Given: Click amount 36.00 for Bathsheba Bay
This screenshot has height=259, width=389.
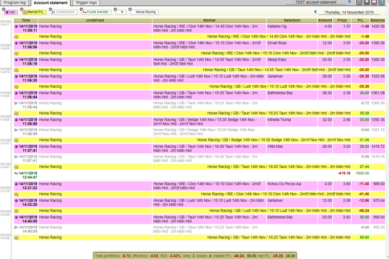Looking at the screenshot, I should [327, 93].
